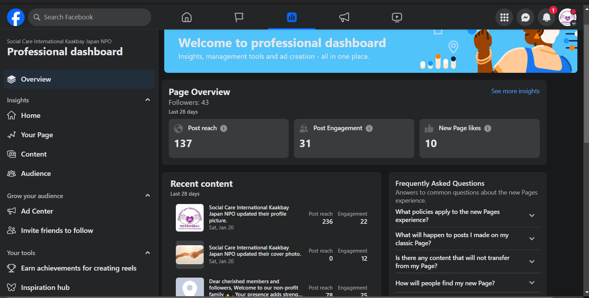Image resolution: width=589 pixels, height=298 pixels.
Task: Open Earn achievements for creating reels
Action: (79, 268)
